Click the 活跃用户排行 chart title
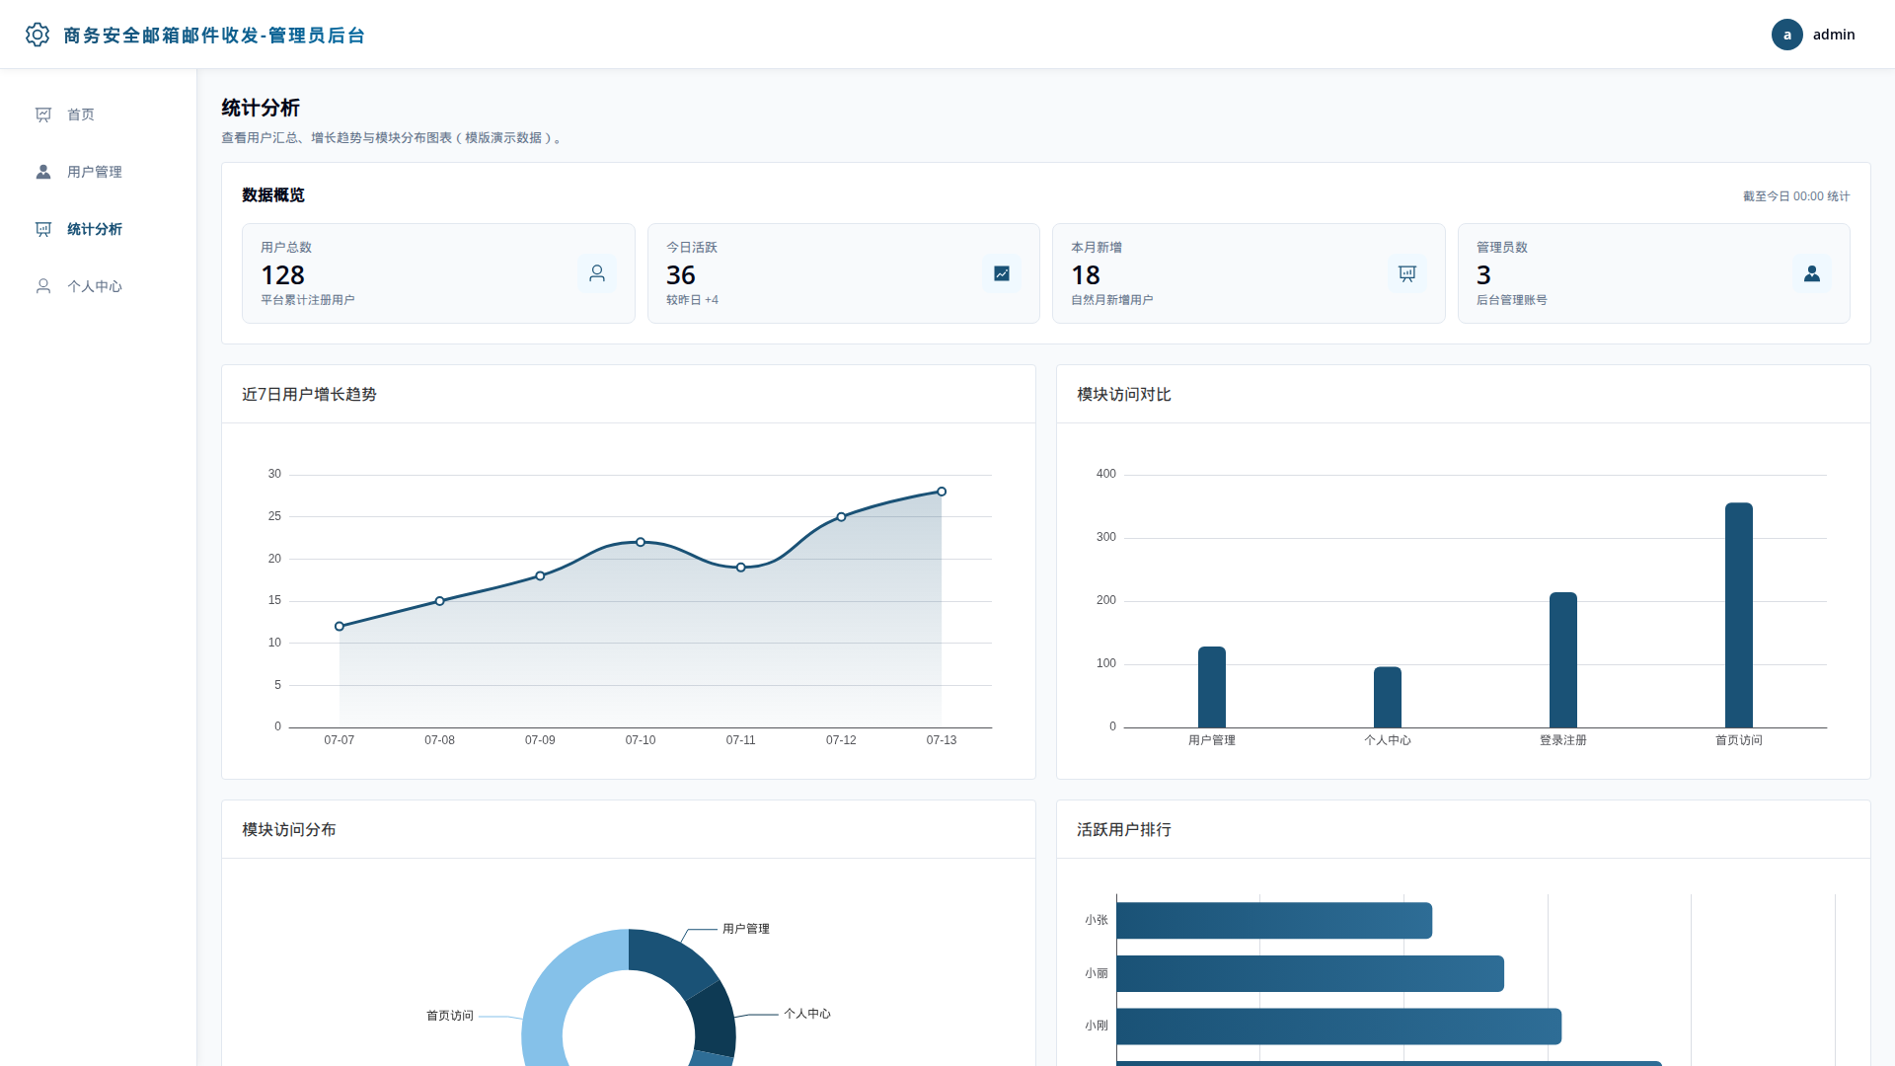Viewport: 1895px width, 1066px height. pos(1124,830)
